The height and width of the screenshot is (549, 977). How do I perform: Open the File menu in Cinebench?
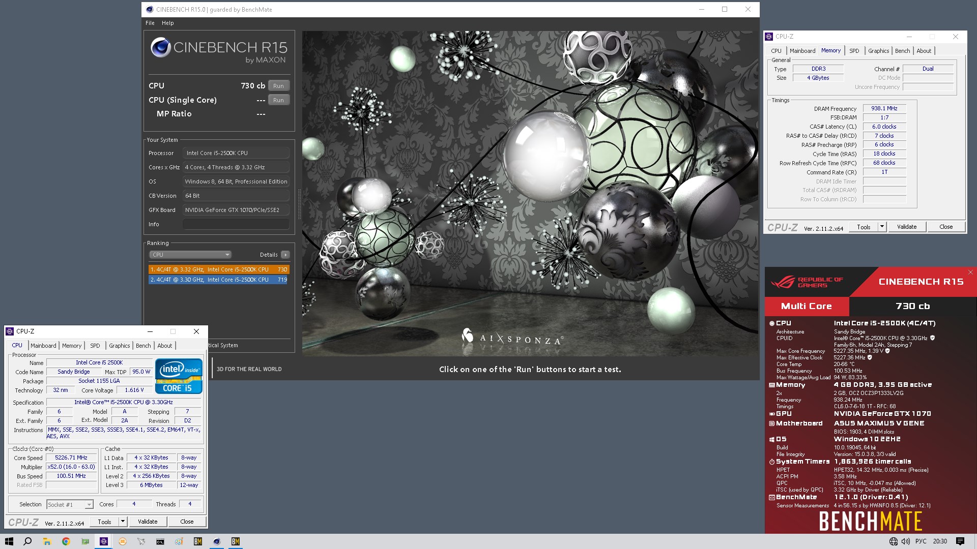[x=150, y=23]
